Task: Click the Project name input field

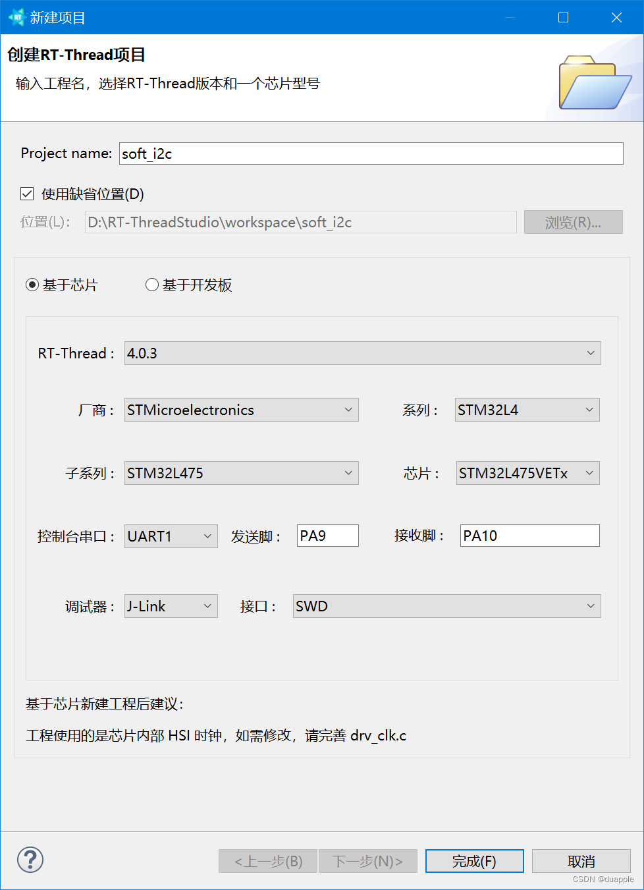Action: click(x=371, y=153)
